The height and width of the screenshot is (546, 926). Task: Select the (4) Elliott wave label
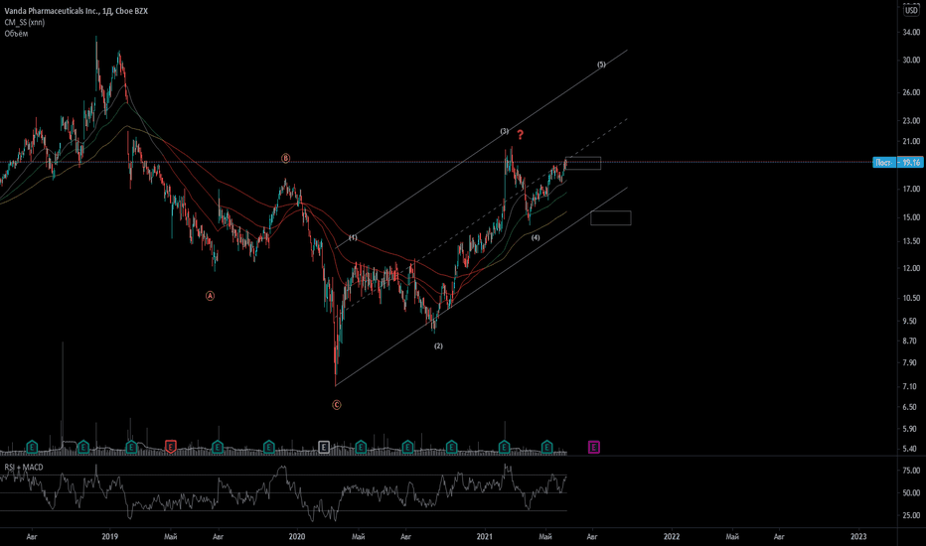coord(536,238)
